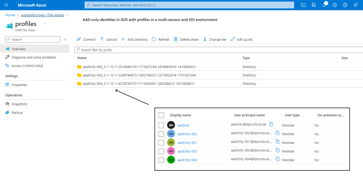Viewport: 363px width, 178px height.
Task: Open the aadOnly-001 user link
Action: coord(187,143)
